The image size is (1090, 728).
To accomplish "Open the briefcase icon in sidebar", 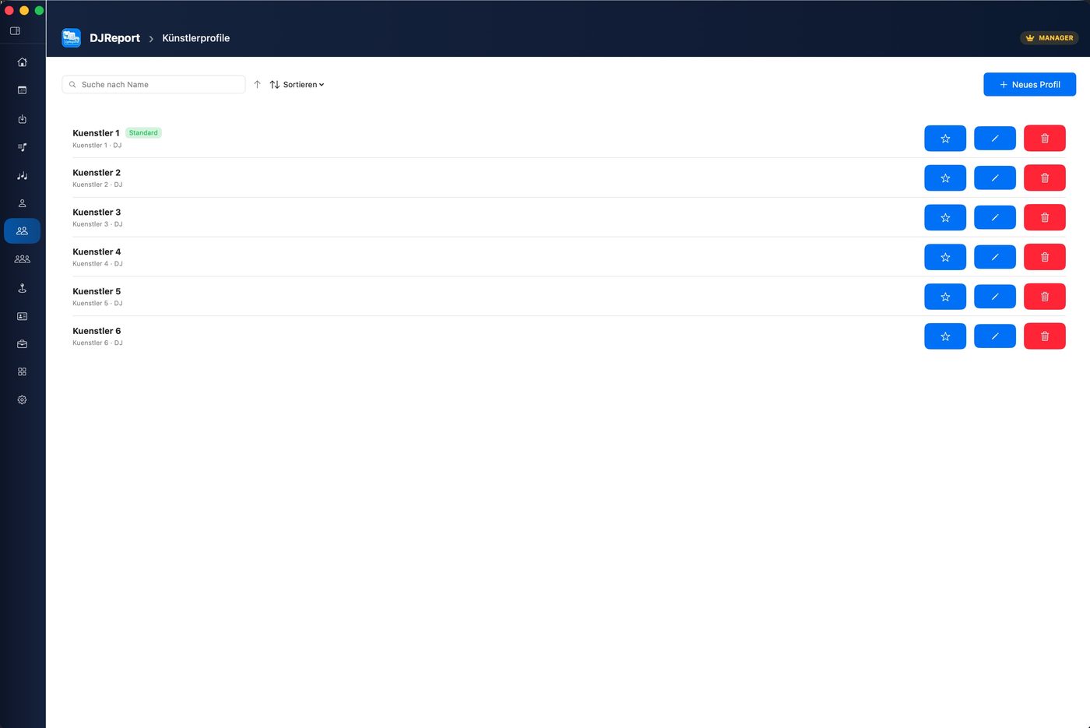I will click(x=22, y=344).
